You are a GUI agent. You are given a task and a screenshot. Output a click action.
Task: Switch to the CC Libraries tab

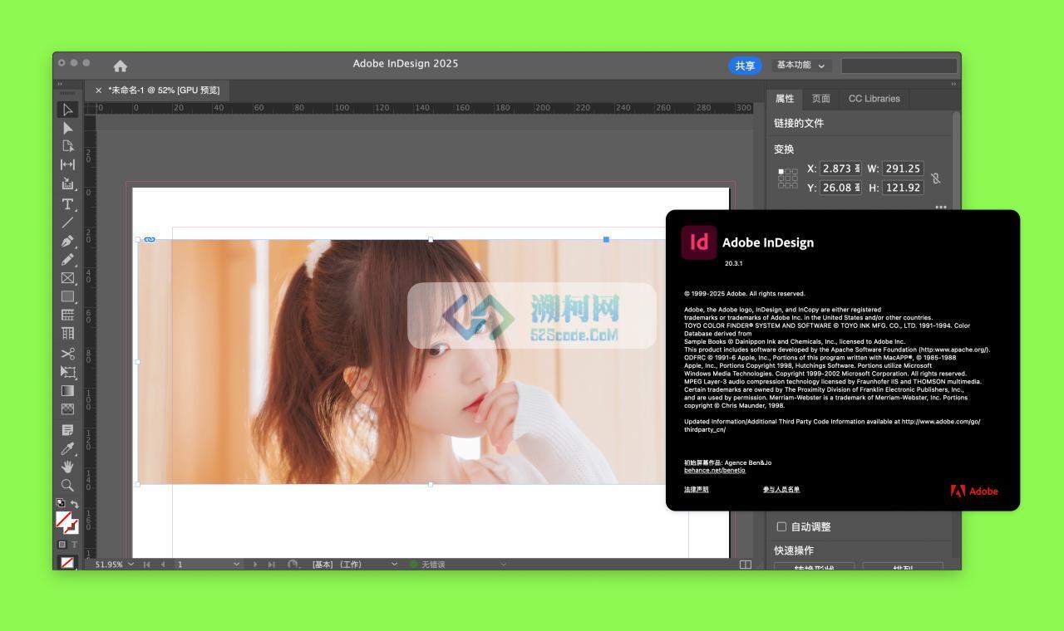pyautogui.click(x=874, y=98)
